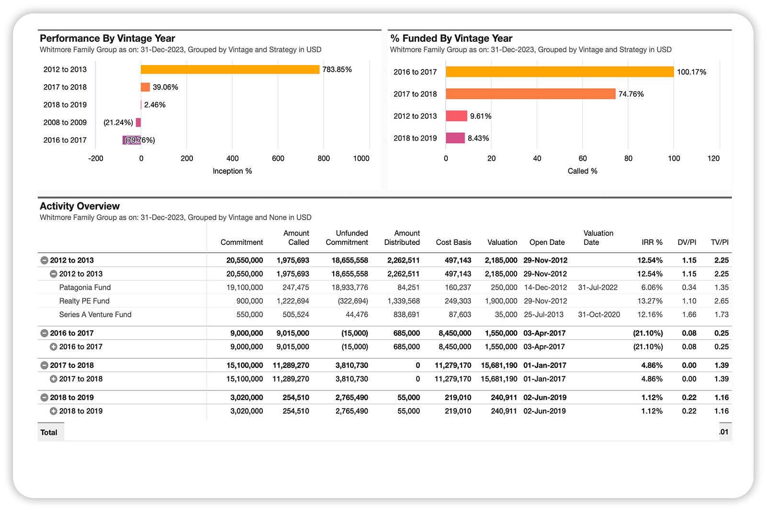Click the 783.85% performance bar for 2012 to 2013
The width and height of the screenshot is (766, 511).
tap(230, 69)
